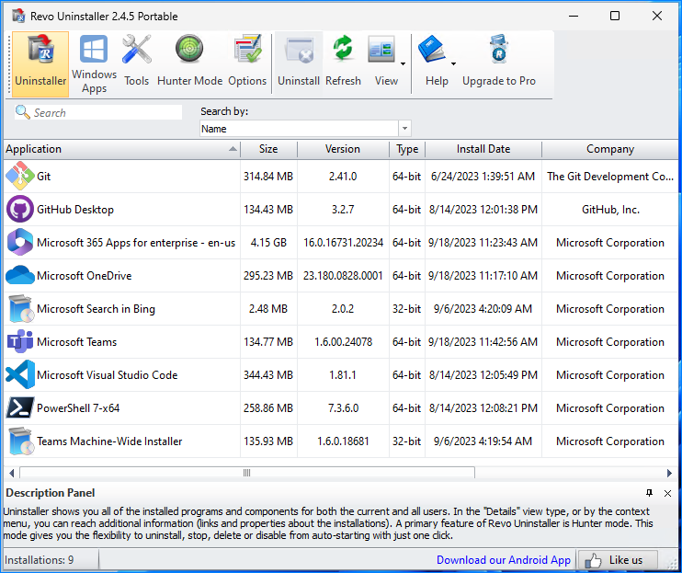Sort by Company column header
The image size is (682, 573).
click(610, 149)
